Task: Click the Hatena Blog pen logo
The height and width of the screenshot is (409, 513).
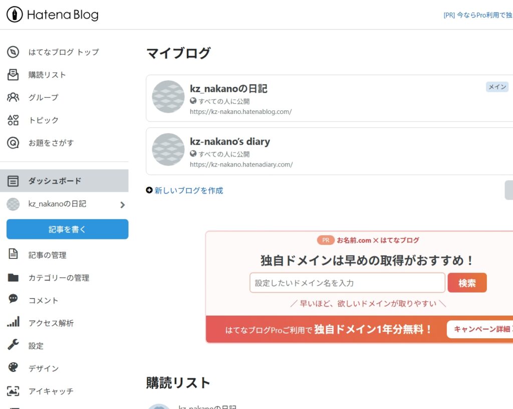Action: point(15,15)
